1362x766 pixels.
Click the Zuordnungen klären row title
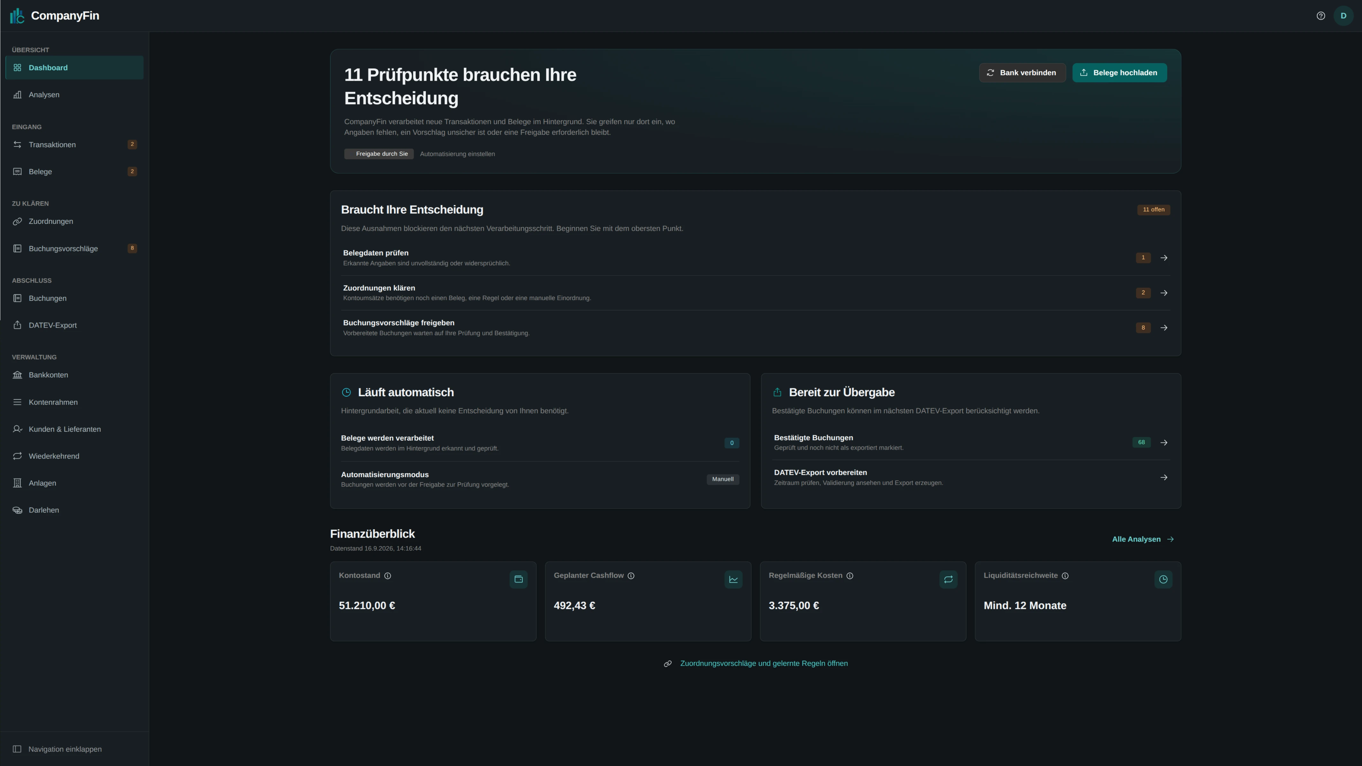click(379, 288)
